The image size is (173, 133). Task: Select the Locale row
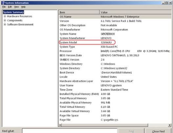point(115,77)
